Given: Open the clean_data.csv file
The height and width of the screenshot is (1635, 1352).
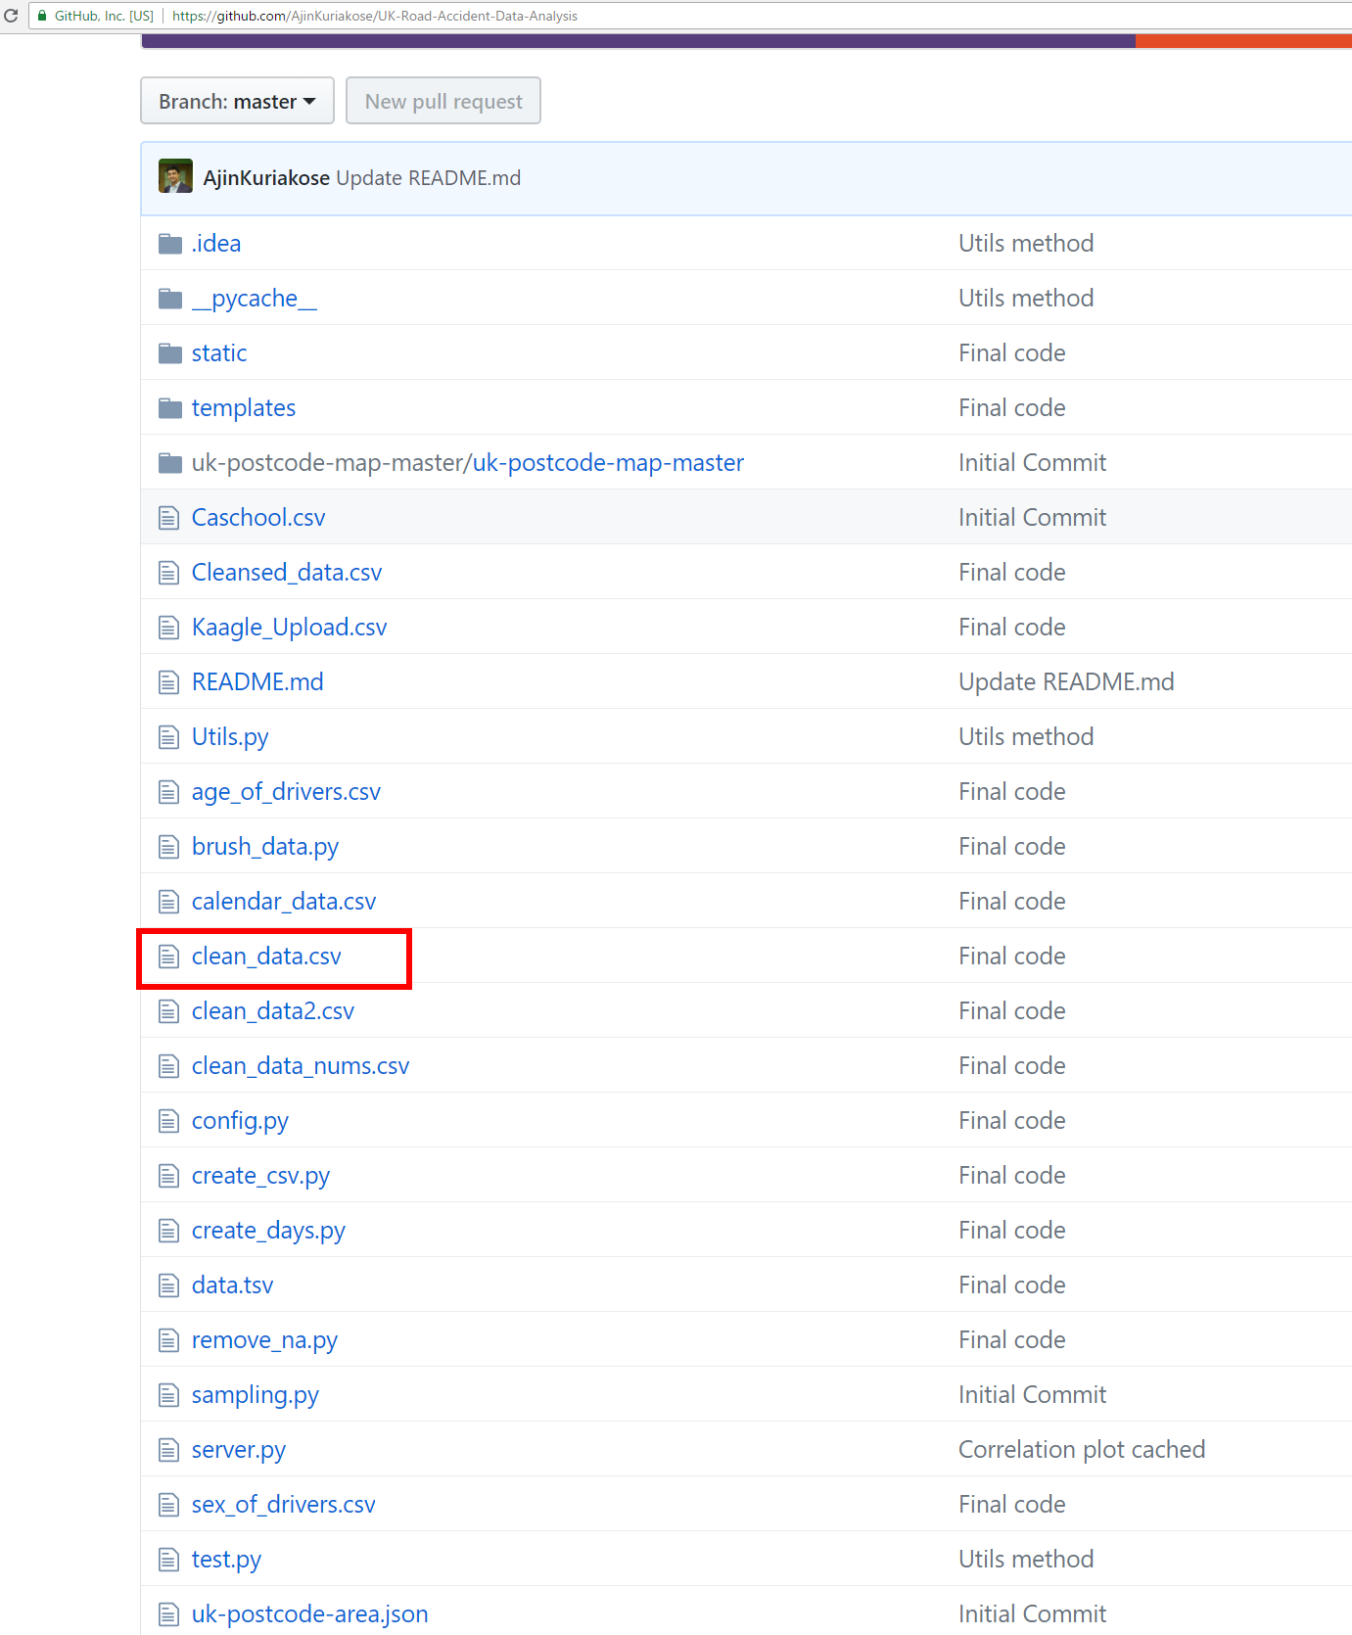Looking at the screenshot, I should click(x=266, y=957).
